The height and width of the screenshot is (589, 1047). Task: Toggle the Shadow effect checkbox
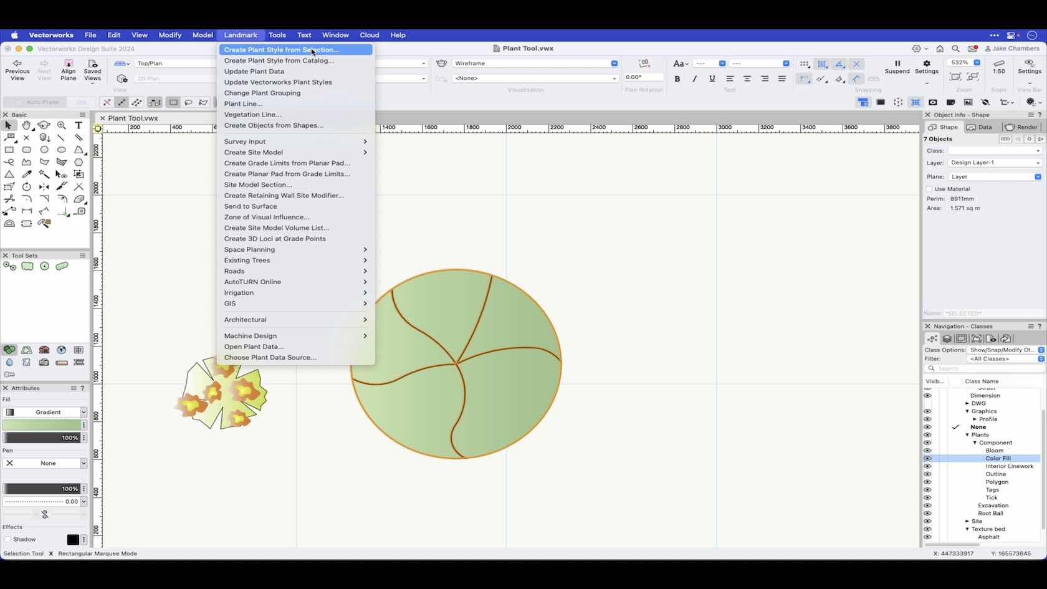point(7,539)
